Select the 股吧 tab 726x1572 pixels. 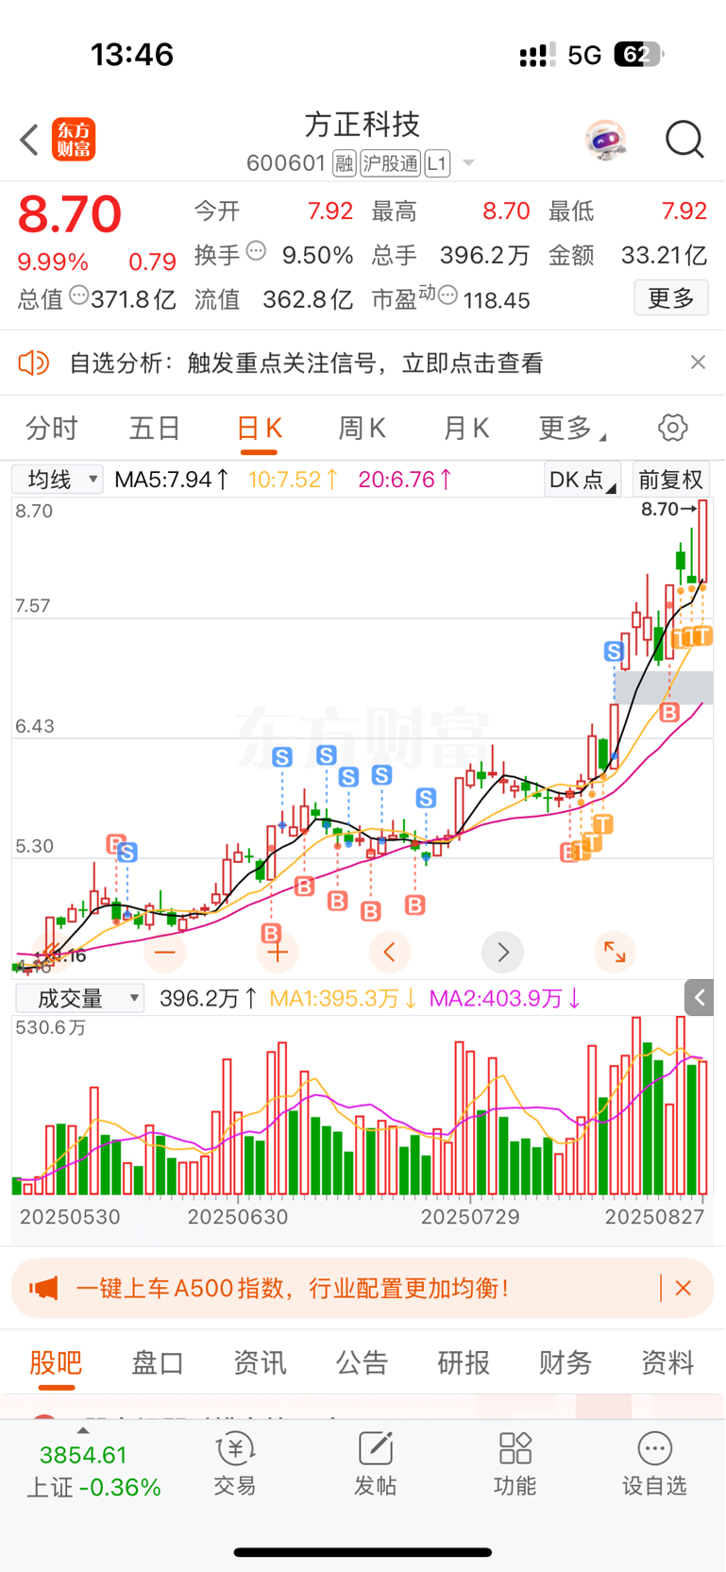[x=56, y=1362]
